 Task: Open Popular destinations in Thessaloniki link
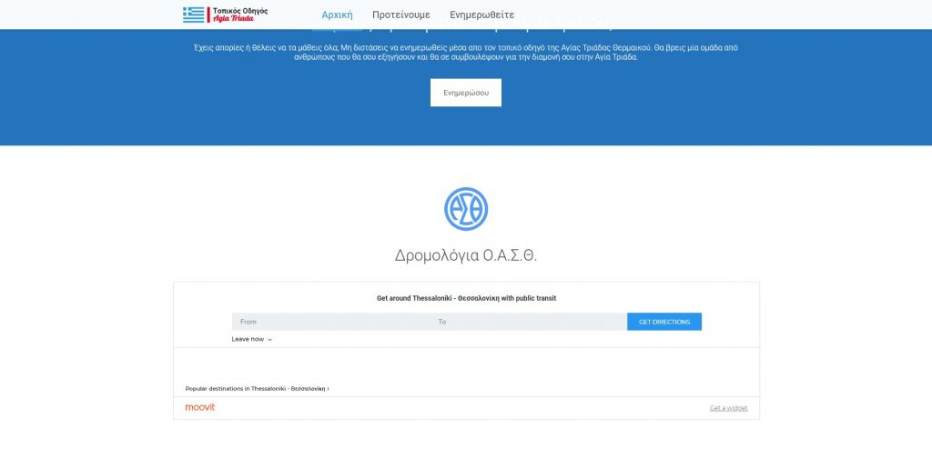258,389
